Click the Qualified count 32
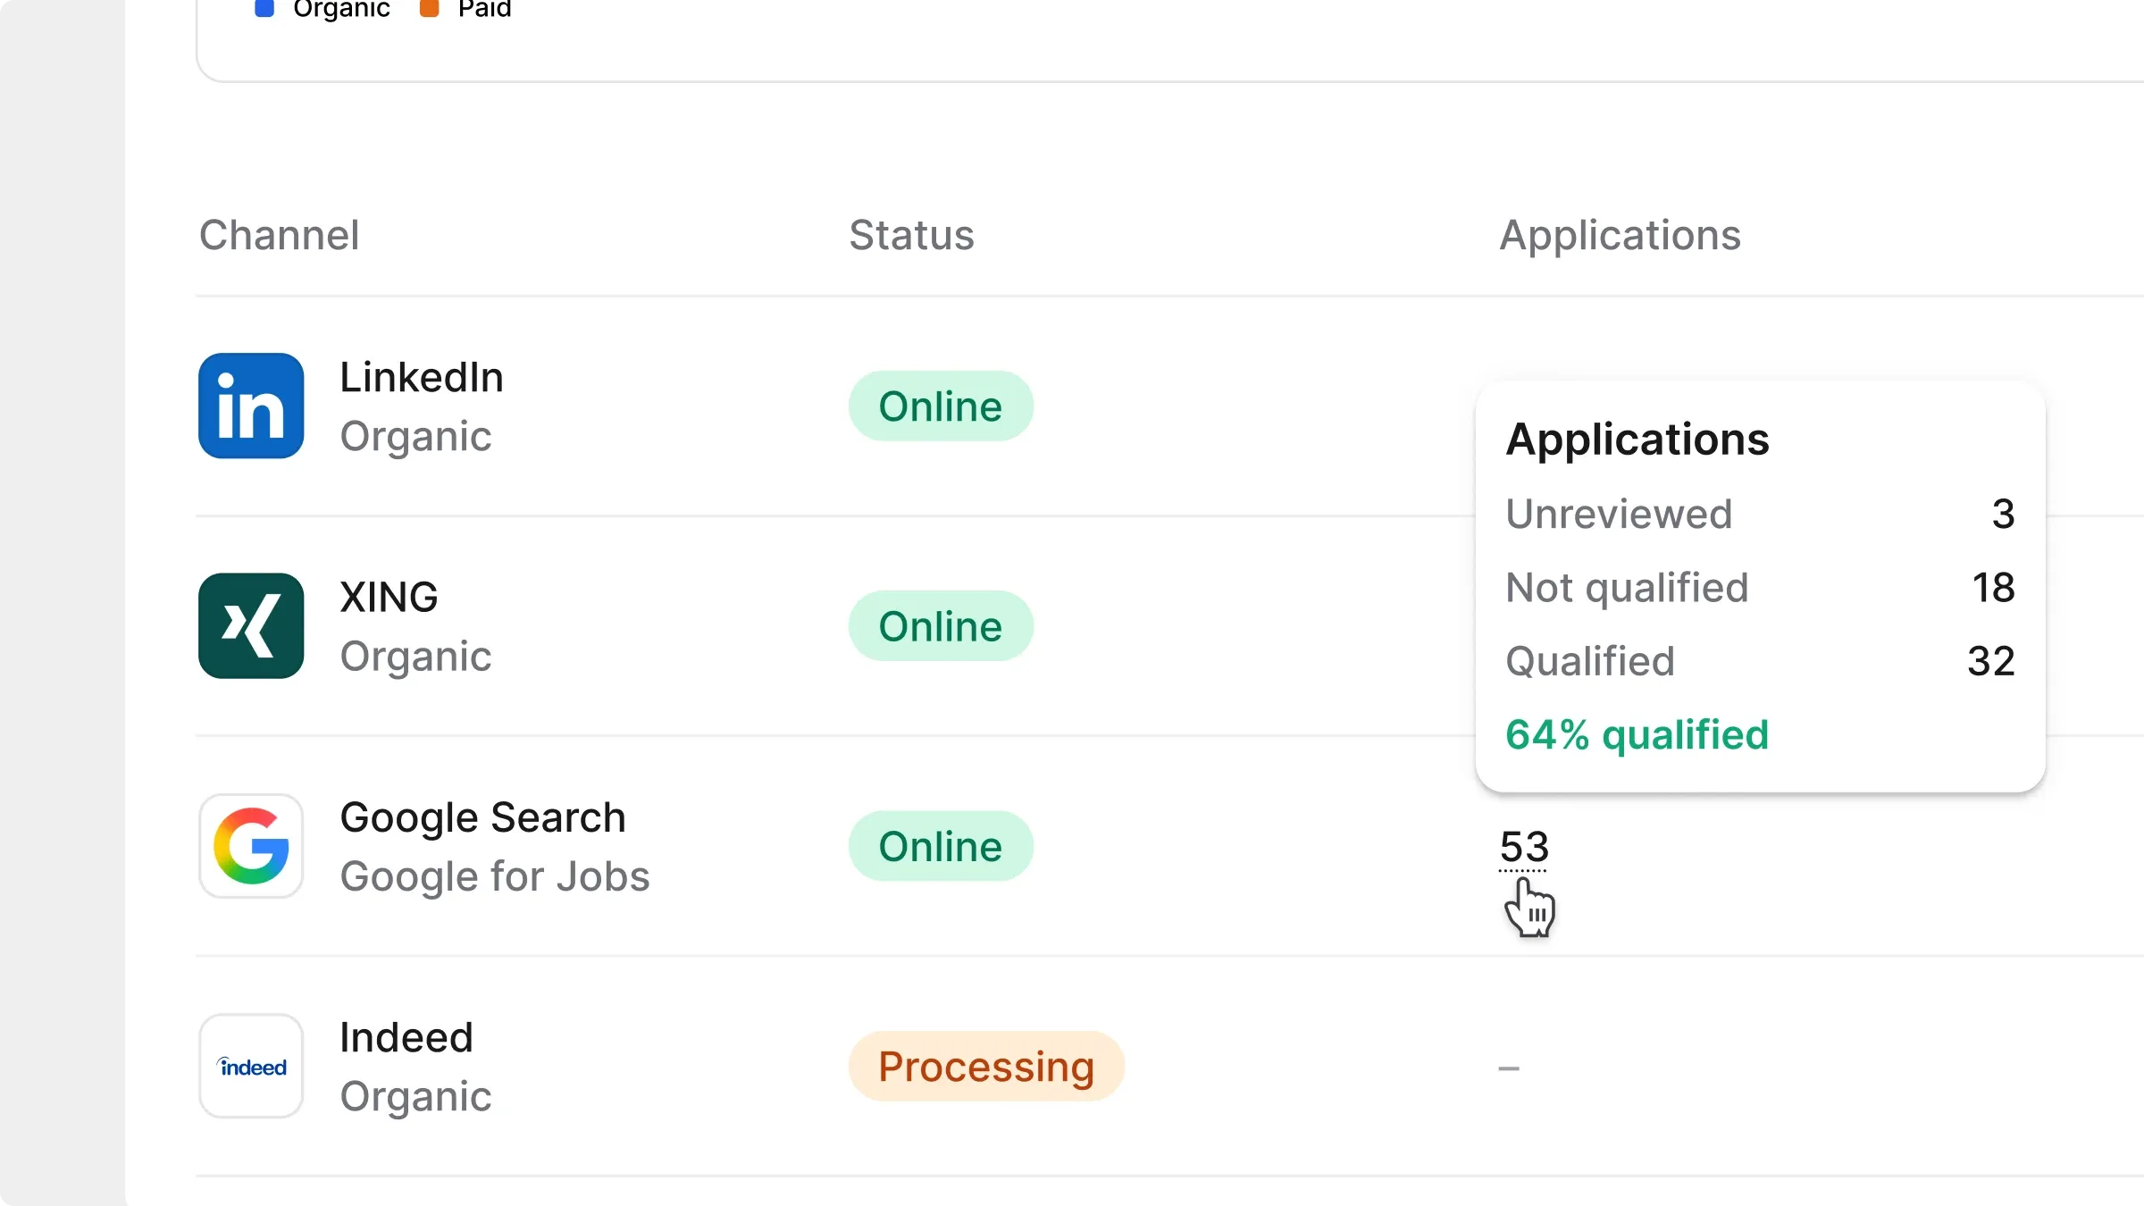 [x=1990, y=661]
